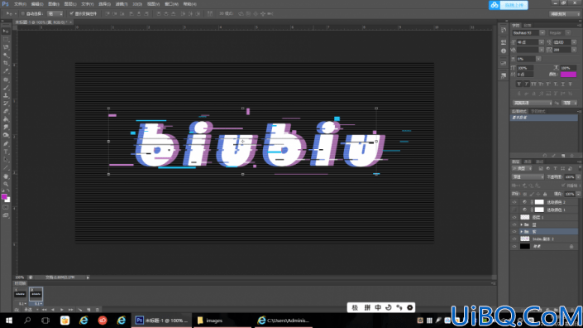Select animation frame 1 thumbnail
583x328 pixels.
click(20, 294)
